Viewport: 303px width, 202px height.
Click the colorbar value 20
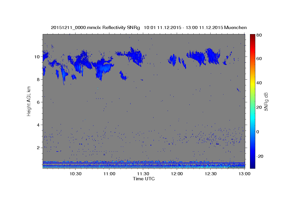(x=259, y=107)
